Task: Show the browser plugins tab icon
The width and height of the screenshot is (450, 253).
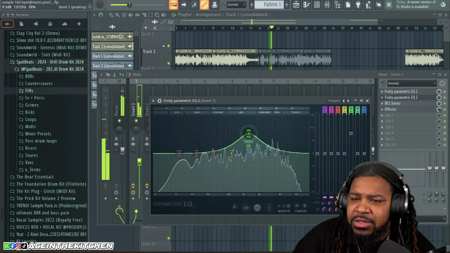Action: [36, 24]
